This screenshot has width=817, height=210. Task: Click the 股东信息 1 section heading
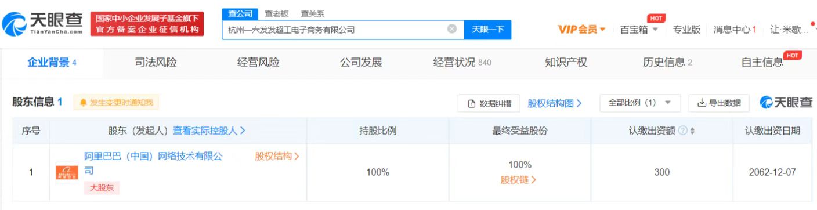pos(38,102)
